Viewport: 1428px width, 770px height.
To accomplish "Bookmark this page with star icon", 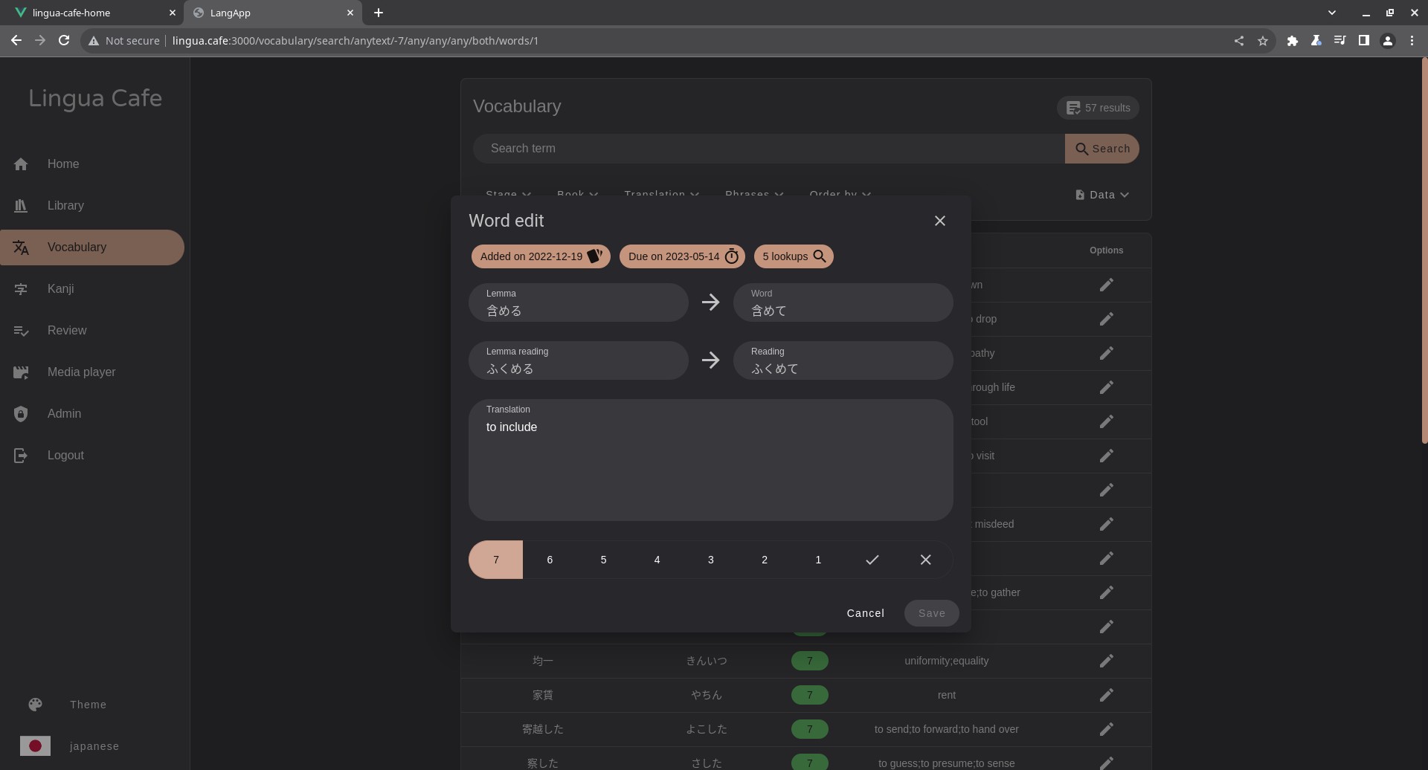I will tap(1262, 41).
